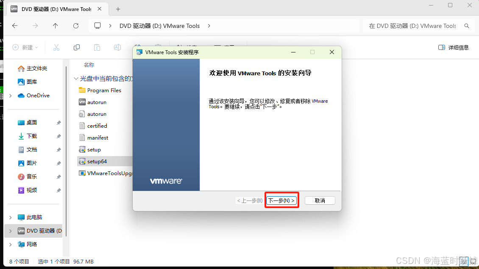479x269 pixels.
Task: Go up one folder level
Action: (55, 26)
